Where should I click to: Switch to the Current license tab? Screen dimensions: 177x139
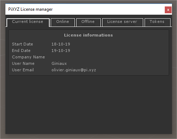click(28, 22)
